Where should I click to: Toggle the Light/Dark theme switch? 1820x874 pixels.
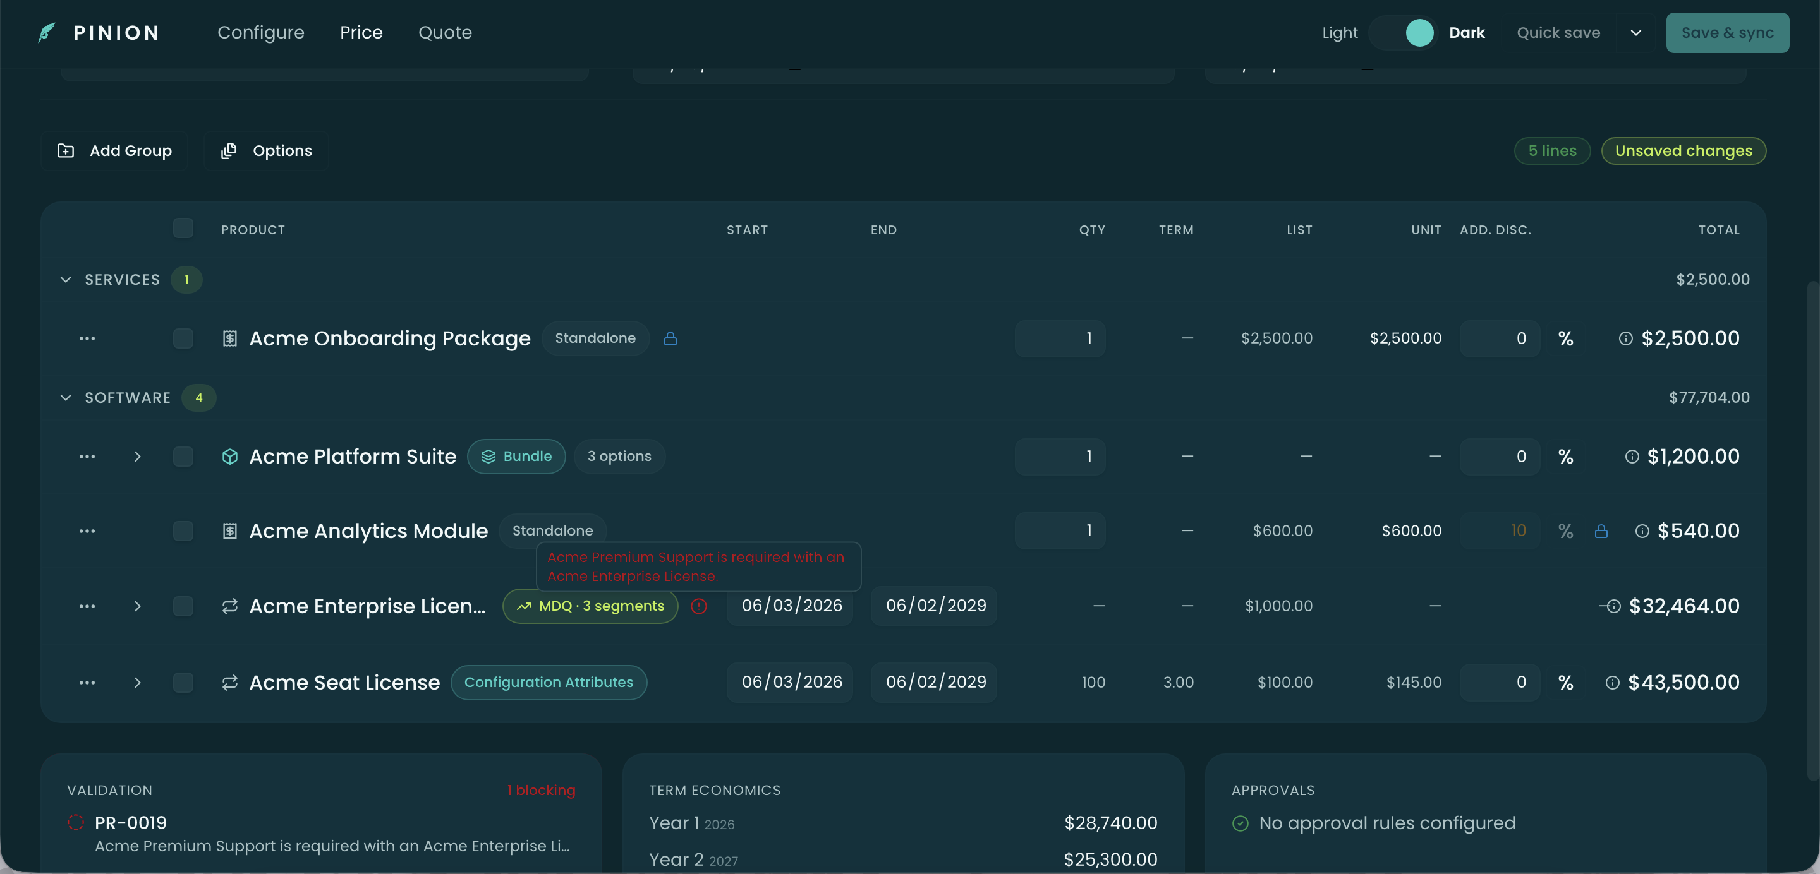pos(1402,32)
